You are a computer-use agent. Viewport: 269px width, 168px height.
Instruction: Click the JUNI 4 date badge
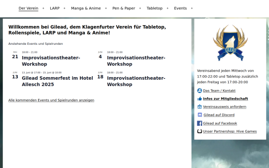(x=100, y=55)
